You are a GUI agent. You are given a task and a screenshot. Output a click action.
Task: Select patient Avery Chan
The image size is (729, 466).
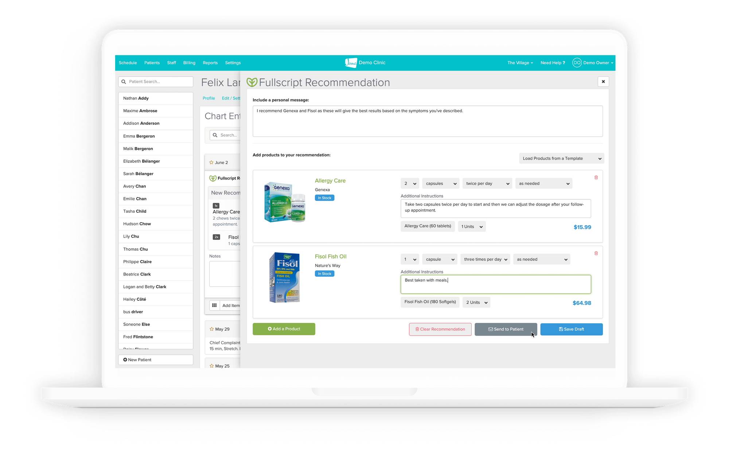[156, 186]
